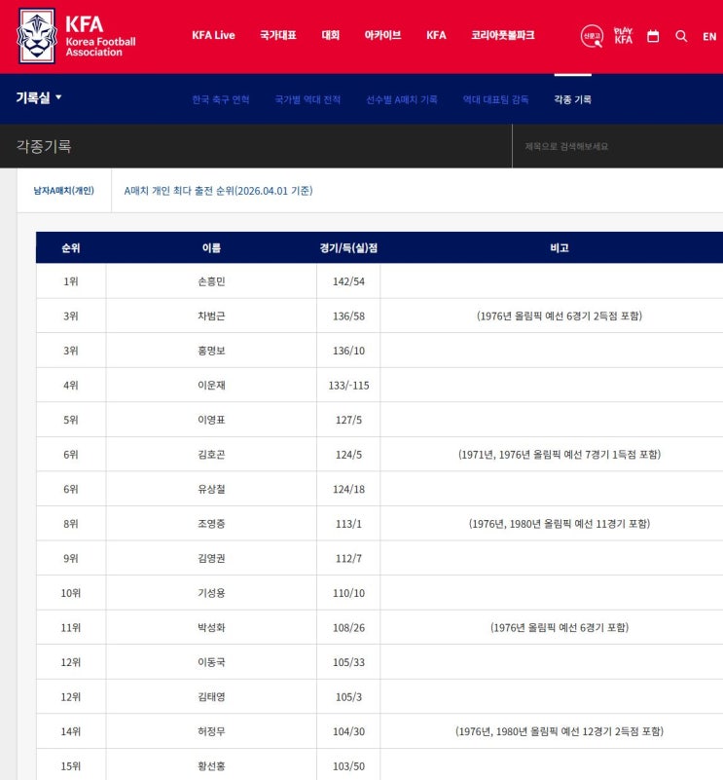Select player name 홍명보
The image size is (723, 780).
[211, 351]
